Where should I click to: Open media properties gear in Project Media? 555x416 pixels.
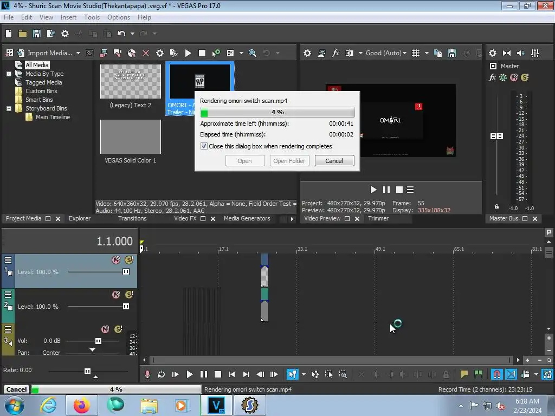160,53
